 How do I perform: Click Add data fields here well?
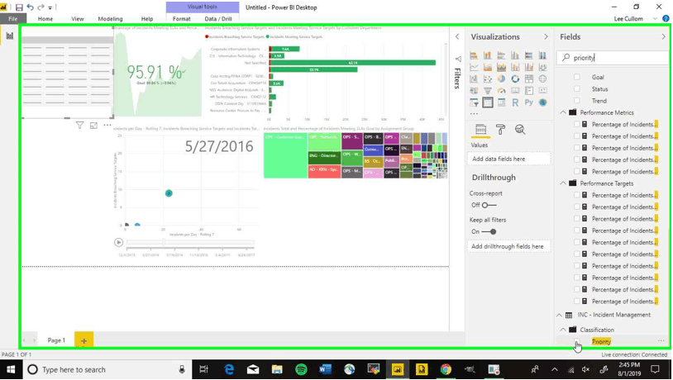[x=509, y=159]
